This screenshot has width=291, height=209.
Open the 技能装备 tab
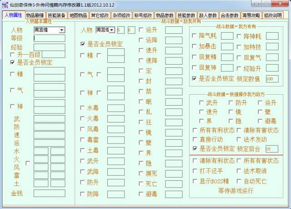pos(56,15)
